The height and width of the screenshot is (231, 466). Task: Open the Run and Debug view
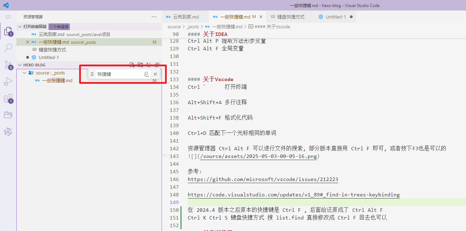click(x=8, y=82)
